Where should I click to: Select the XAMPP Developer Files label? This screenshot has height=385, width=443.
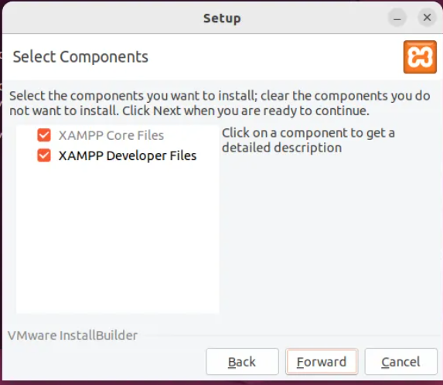128,156
